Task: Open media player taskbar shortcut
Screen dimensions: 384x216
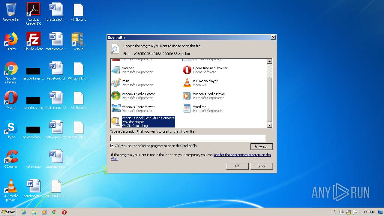Action: [x=44, y=212]
